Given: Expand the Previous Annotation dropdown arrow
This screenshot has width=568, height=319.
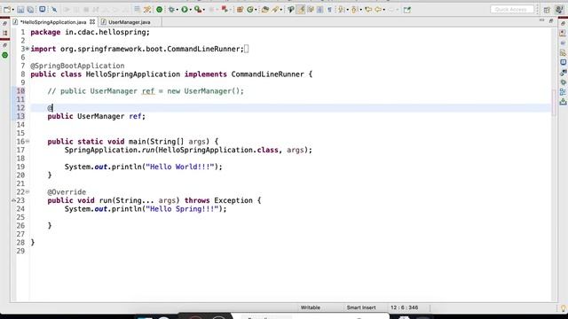Looking at the screenshot, I should [x=361, y=10].
